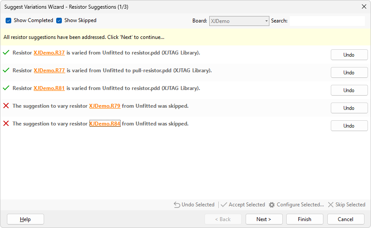The width and height of the screenshot is (371, 228).
Task: Undo the skipped R84 suggestion
Action: coord(349,125)
